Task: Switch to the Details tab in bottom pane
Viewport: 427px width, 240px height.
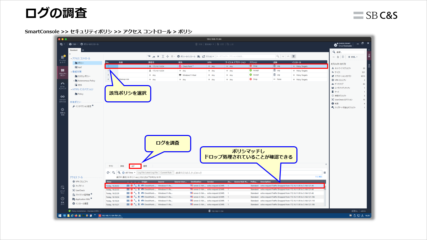Action: [x=122, y=166]
